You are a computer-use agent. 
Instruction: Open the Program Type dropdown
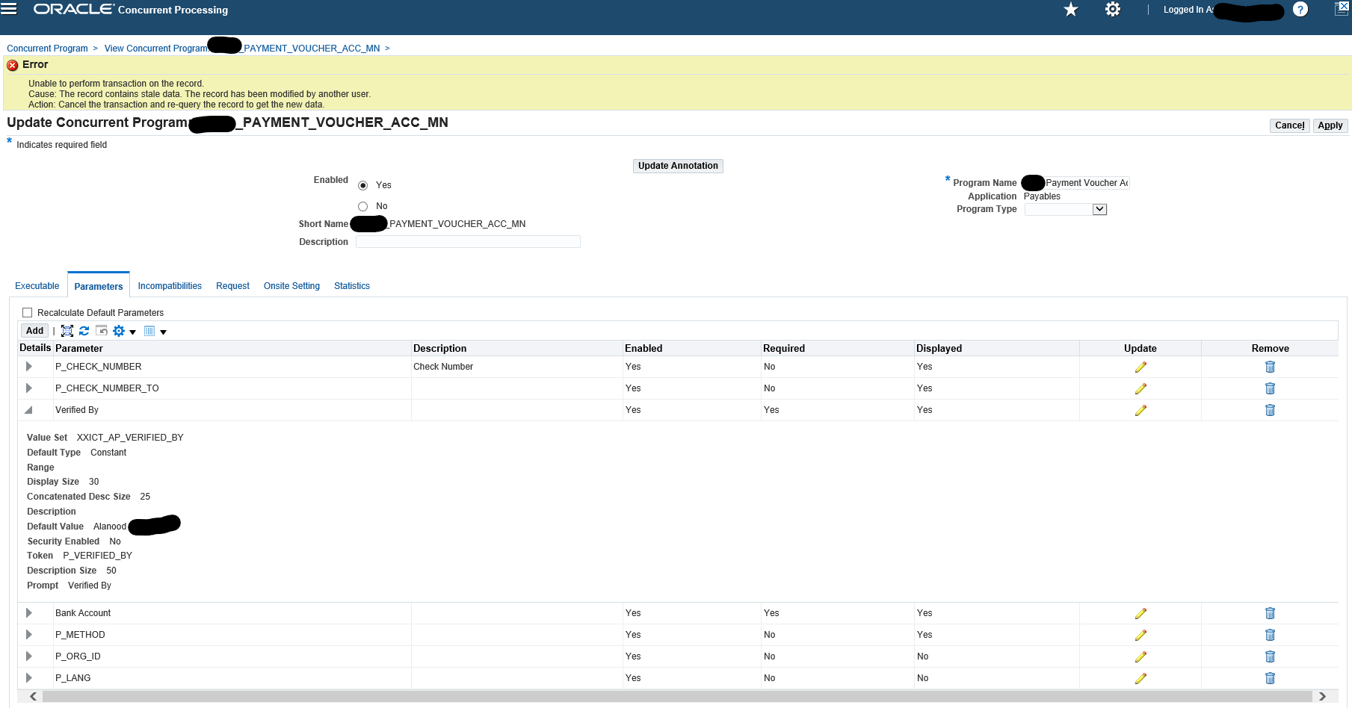(1066, 210)
